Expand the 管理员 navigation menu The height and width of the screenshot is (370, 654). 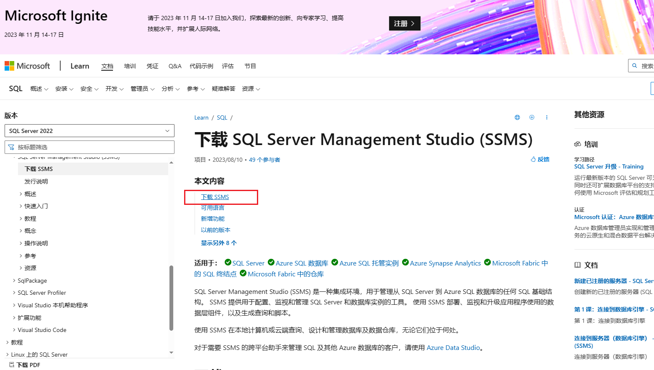(x=143, y=89)
